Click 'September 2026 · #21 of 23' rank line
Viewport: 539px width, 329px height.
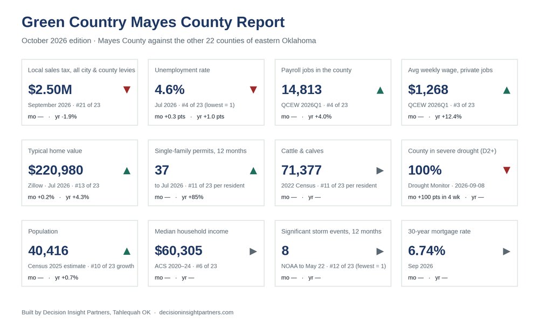pyautogui.click(x=64, y=105)
